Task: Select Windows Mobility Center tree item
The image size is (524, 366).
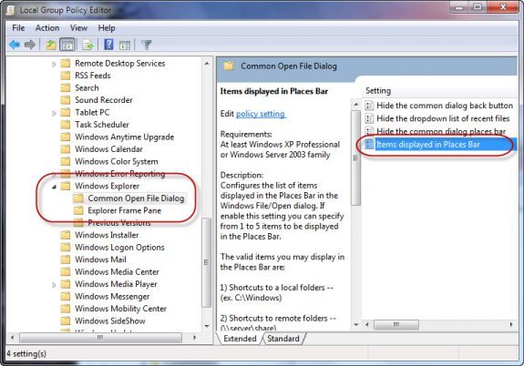Action: click(x=120, y=309)
